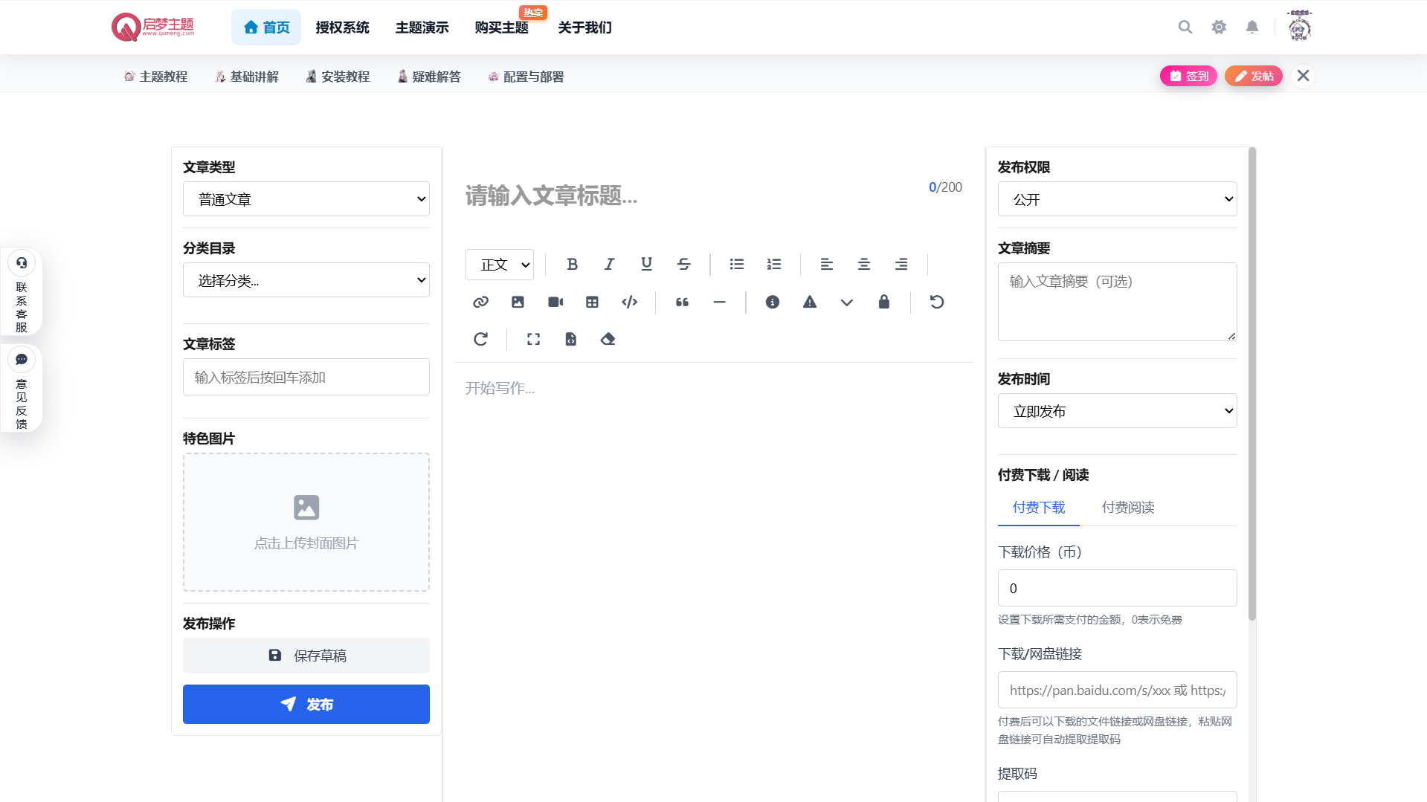Save the article with 保存草稿
Image resolution: width=1427 pixels, height=802 pixels.
306,656
